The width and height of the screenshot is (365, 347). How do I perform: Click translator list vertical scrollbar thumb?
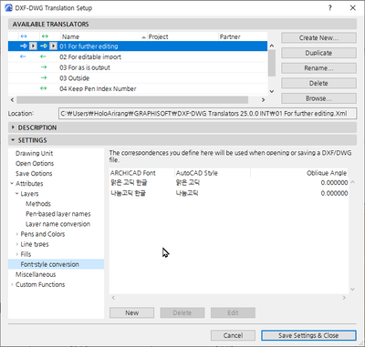tap(272, 63)
